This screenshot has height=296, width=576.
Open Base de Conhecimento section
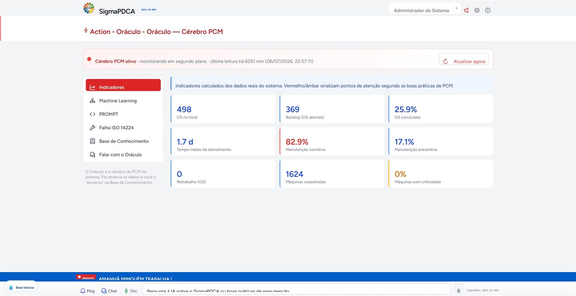tap(123, 141)
